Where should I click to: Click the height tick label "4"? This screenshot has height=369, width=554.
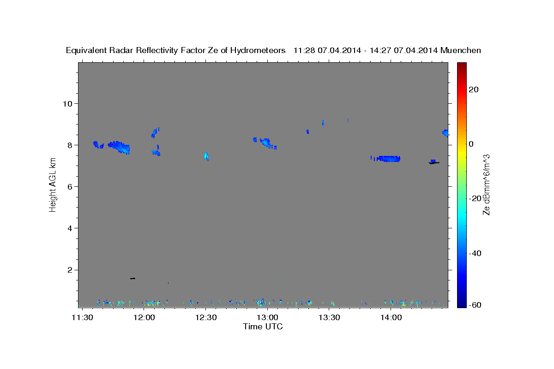71,228
